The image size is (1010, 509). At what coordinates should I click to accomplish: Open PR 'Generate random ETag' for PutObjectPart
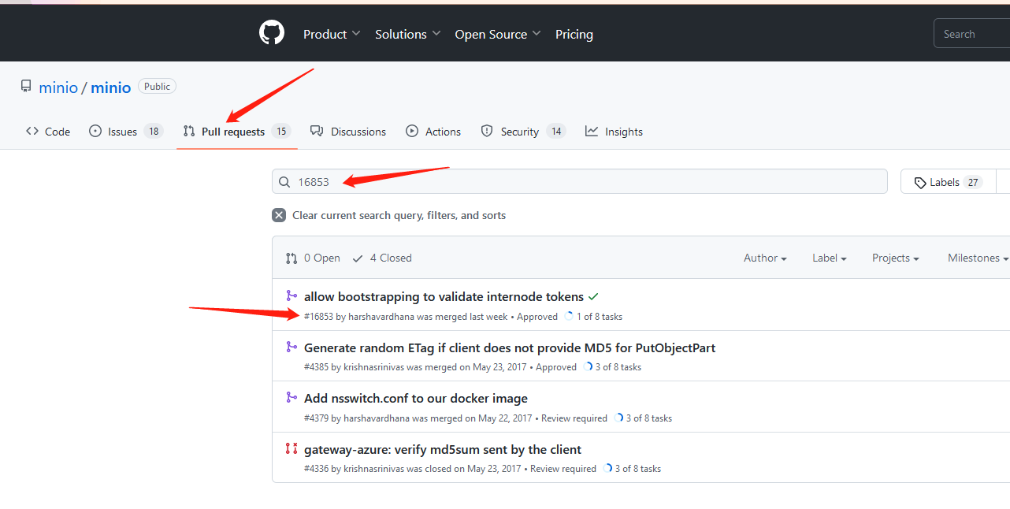[x=510, y=347]
